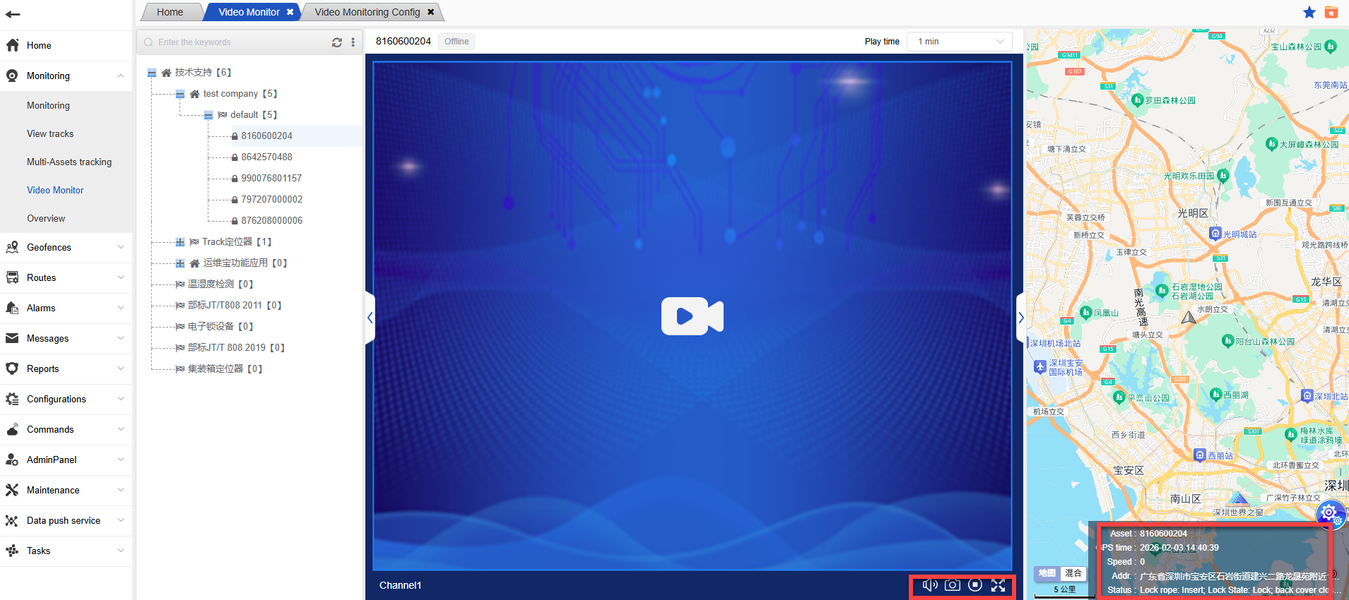
Task: Expand the video to fullscreen
Action: (998, 585)
